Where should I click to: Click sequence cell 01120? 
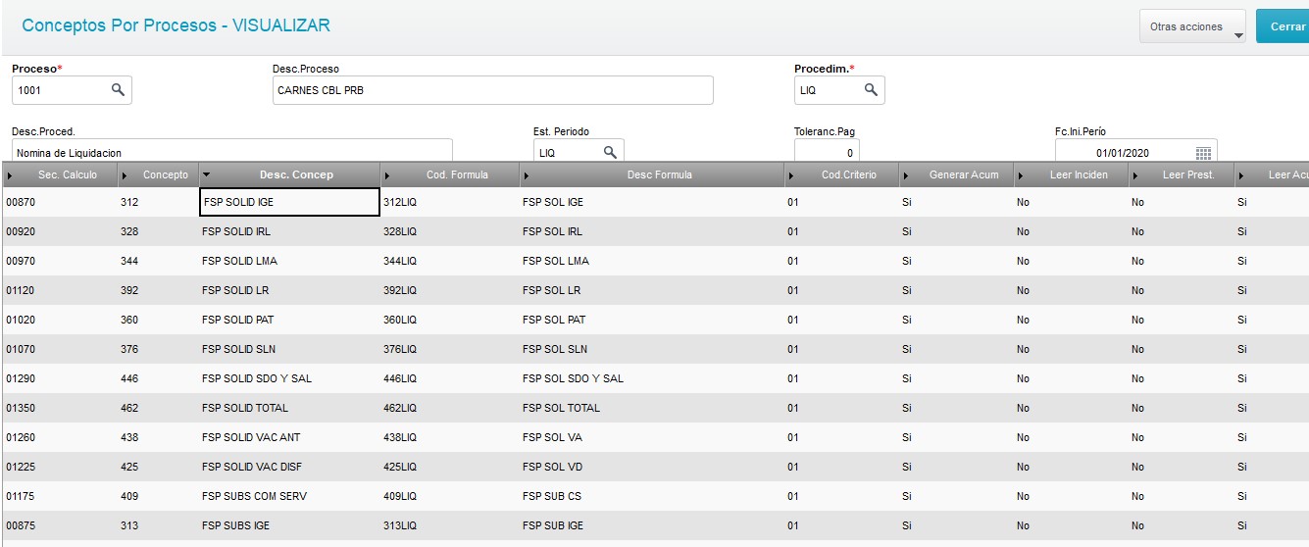(20, 290)
